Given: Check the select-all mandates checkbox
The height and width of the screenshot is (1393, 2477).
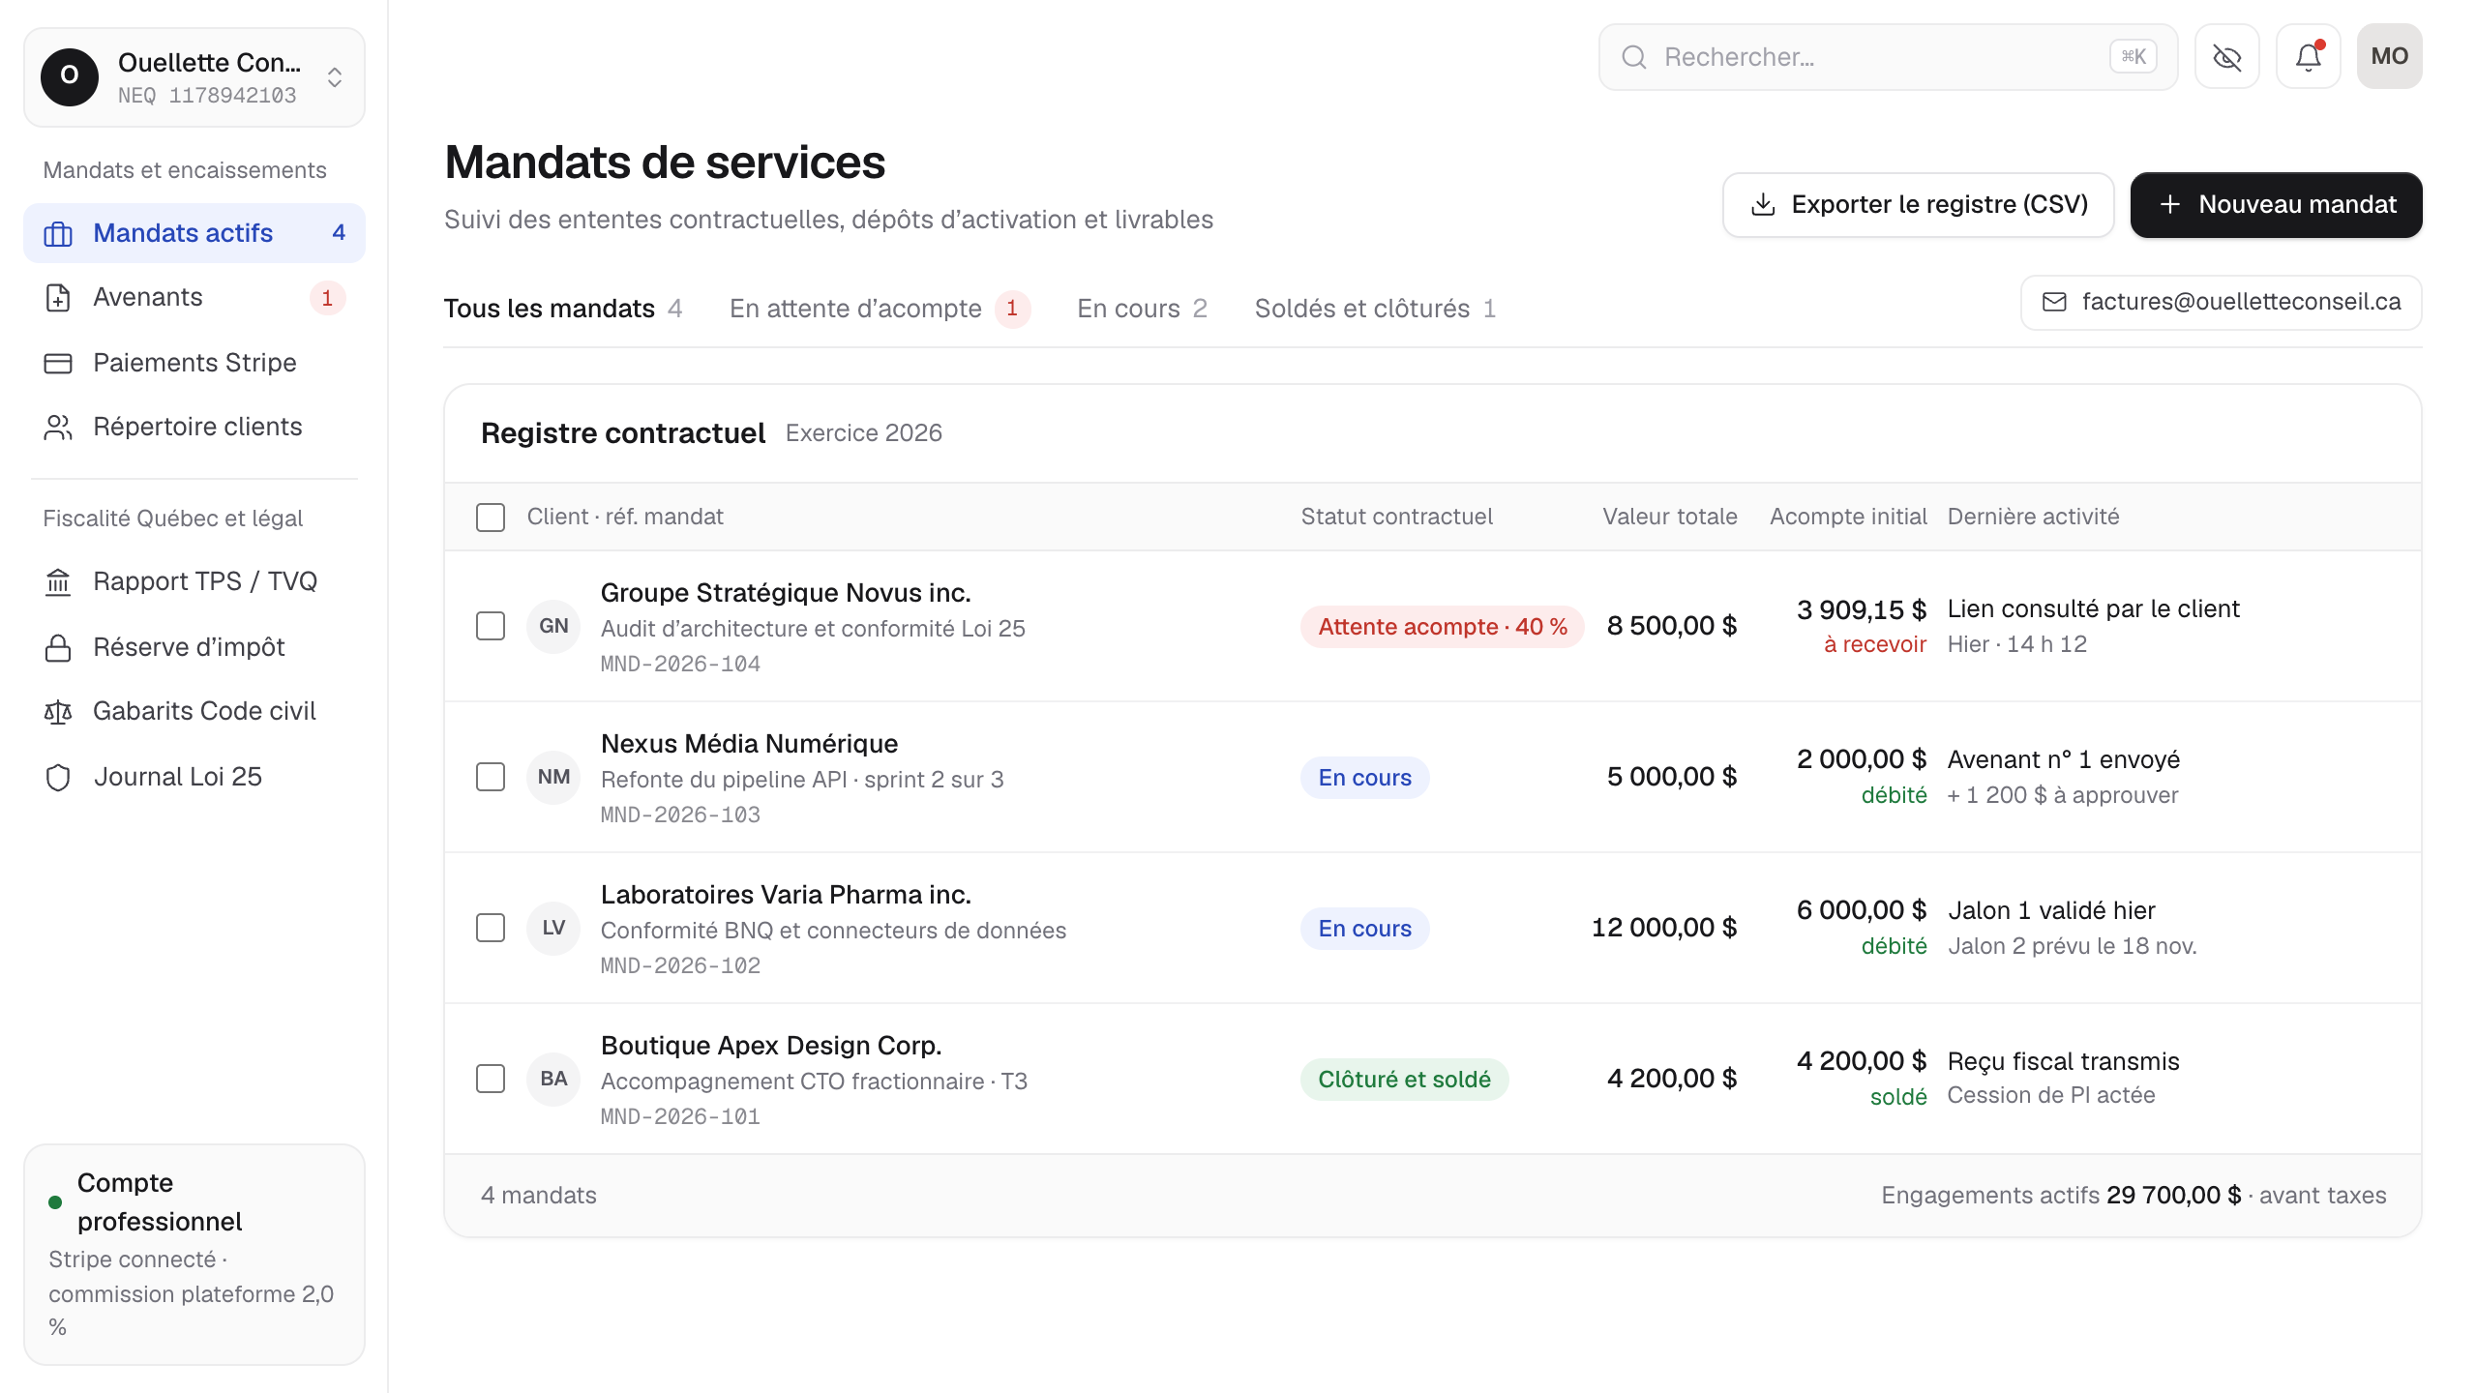Looking at the screenshot, I should click(x=491, y=518).
